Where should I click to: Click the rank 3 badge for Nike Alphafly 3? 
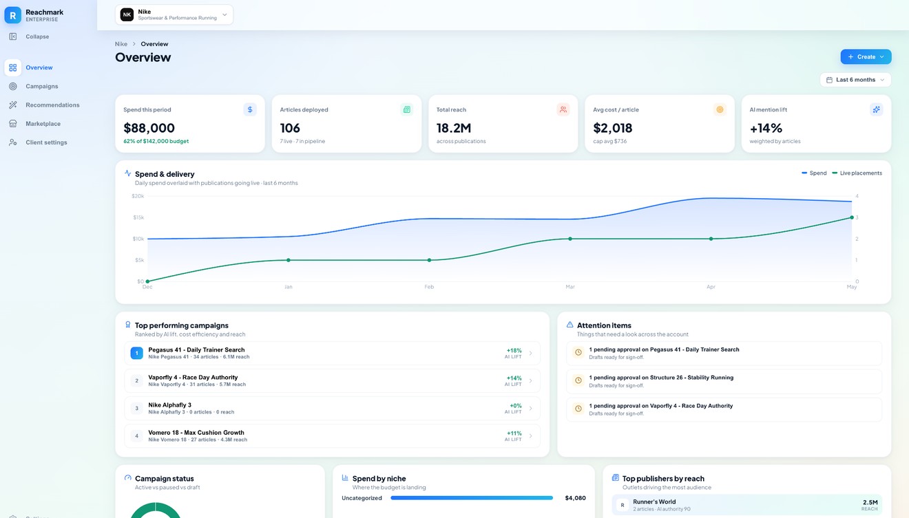click(136, 409)
